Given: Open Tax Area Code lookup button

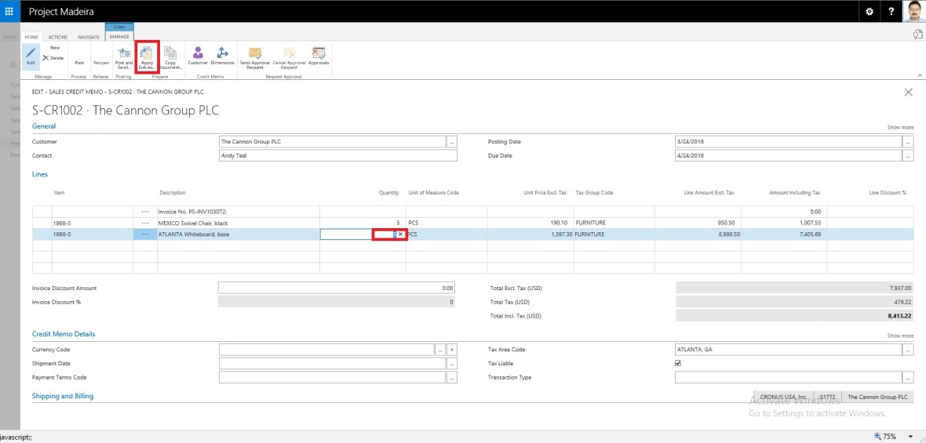Looking at the screenshot, I should [x=908, y=350].
